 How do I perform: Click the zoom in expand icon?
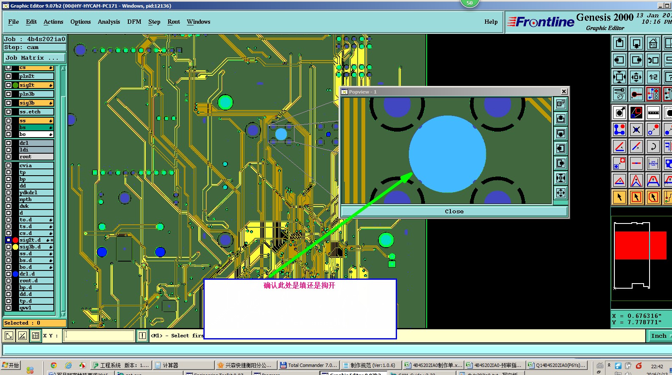click(x=619, y=77)
